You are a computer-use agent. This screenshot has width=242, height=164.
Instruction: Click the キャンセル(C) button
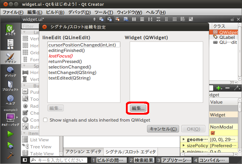(x=162, y=129)
